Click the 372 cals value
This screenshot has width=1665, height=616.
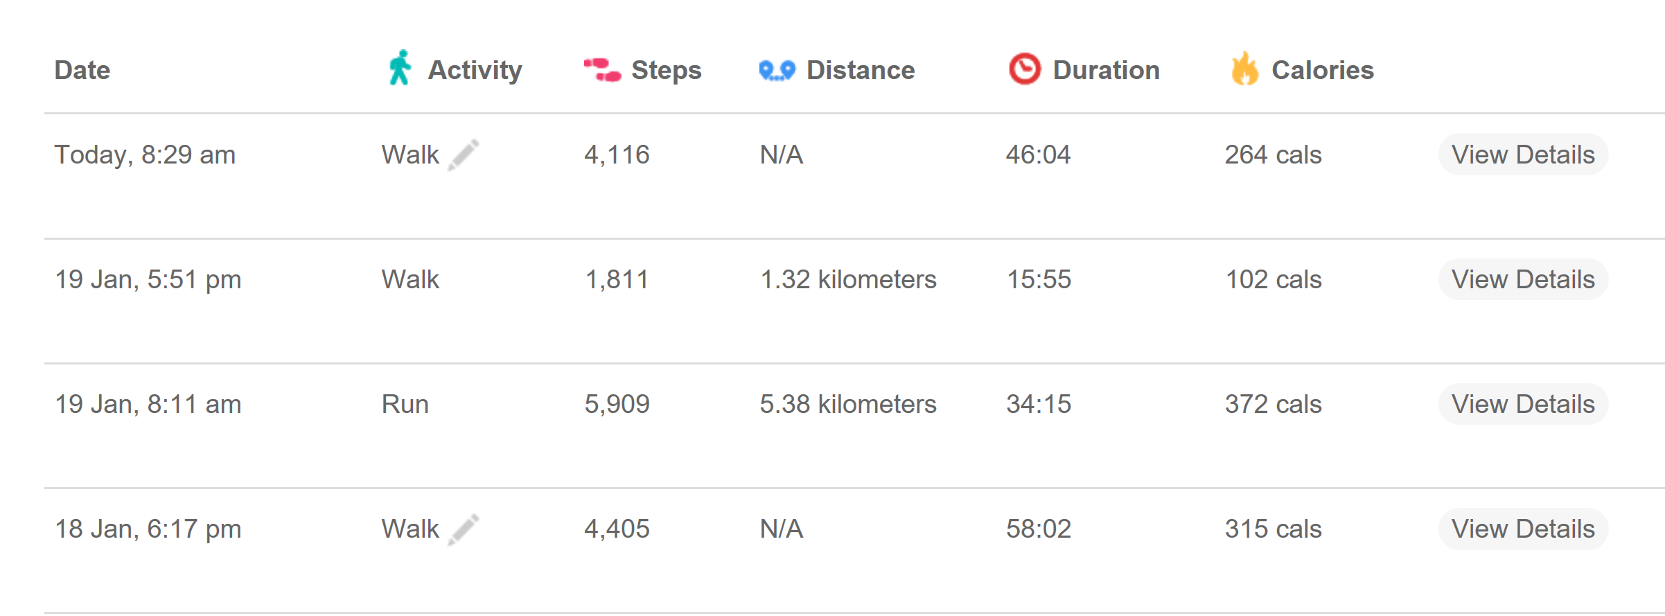pyautogui.click(x=1273, y=404)
